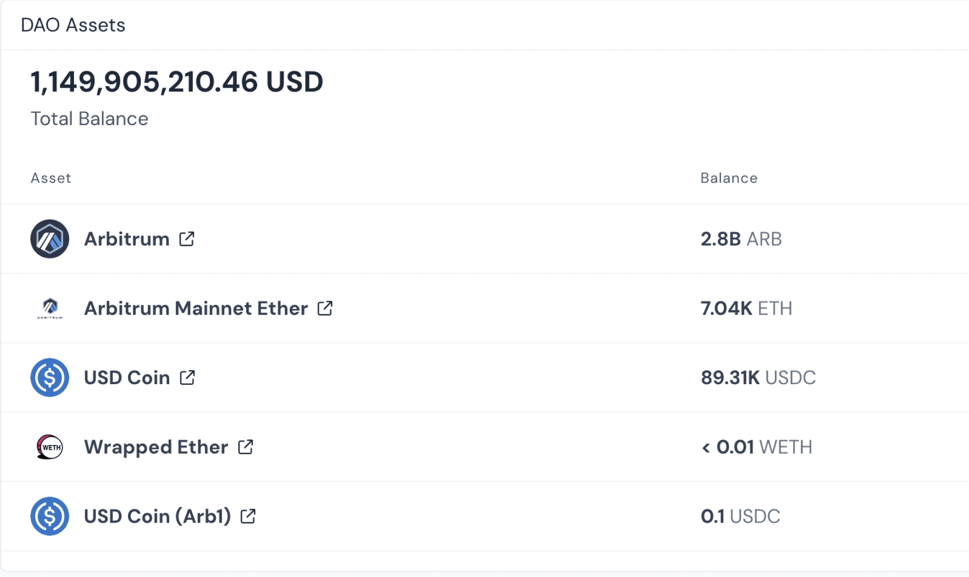Open the Wrapped Ether external link icon
The image size is (969, 577).
246,447
